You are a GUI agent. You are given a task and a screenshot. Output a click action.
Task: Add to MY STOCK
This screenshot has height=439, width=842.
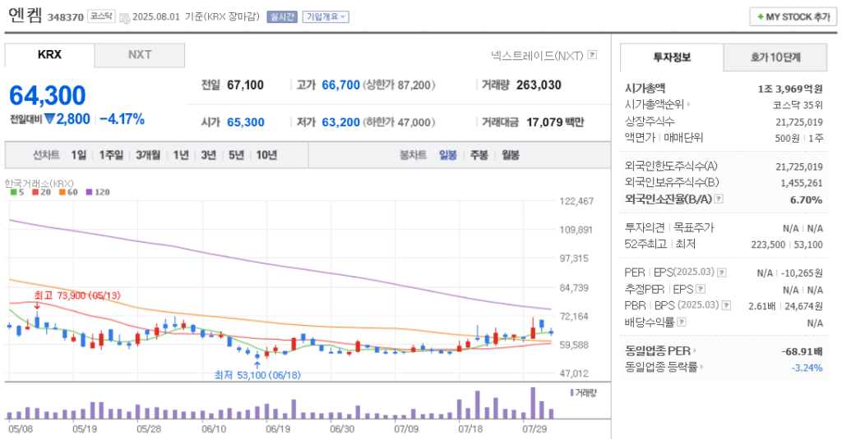point(793,17)
